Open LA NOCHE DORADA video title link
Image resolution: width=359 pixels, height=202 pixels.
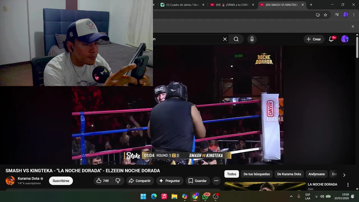pos(323,184)
